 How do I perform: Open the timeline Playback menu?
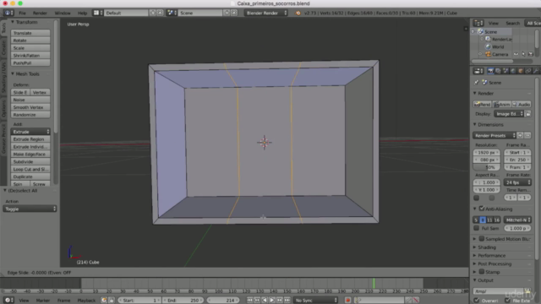[x=86, y=301]
